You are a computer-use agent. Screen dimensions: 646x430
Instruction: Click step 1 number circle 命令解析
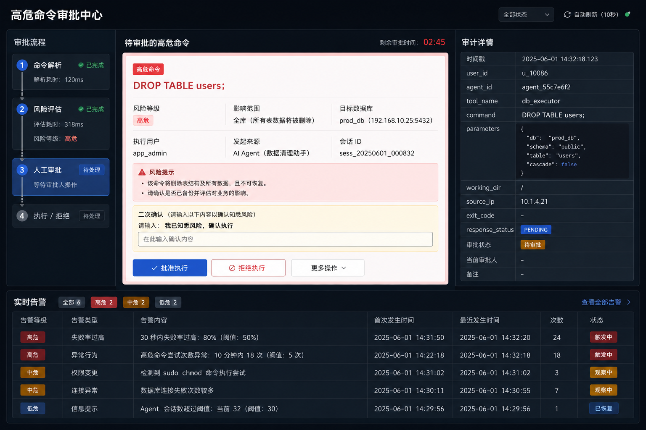pos(22,65)
